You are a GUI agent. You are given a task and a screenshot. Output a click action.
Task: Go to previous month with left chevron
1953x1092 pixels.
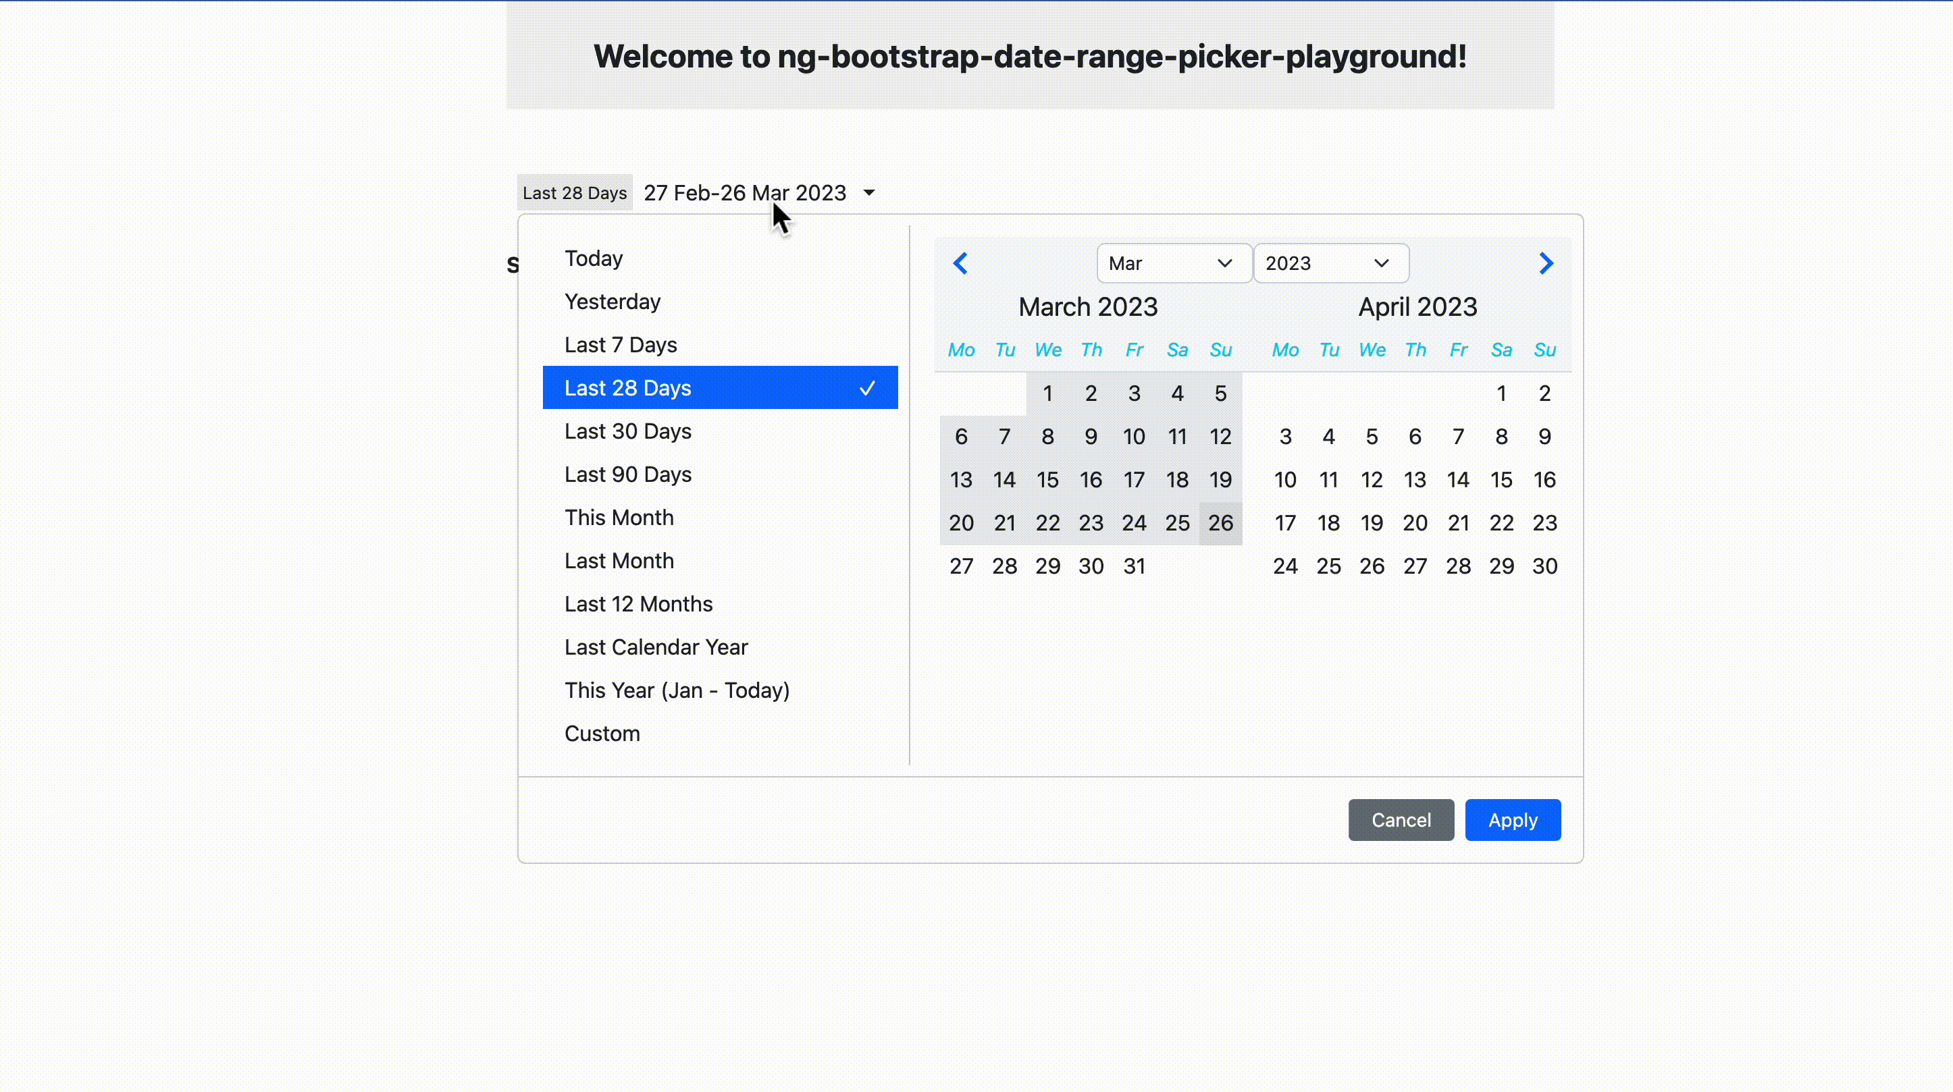point(960,263)
